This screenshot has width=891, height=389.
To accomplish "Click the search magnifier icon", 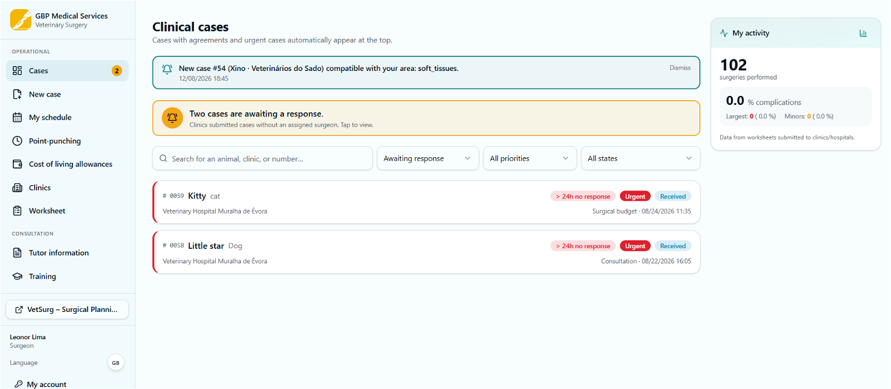I will (163, 158).
